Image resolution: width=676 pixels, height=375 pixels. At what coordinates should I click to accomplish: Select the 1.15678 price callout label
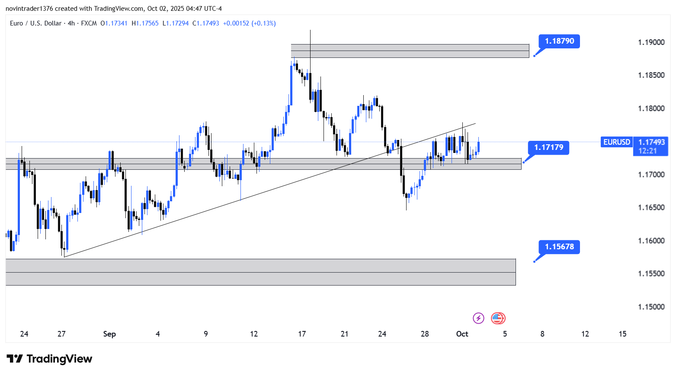pos(559,247)
